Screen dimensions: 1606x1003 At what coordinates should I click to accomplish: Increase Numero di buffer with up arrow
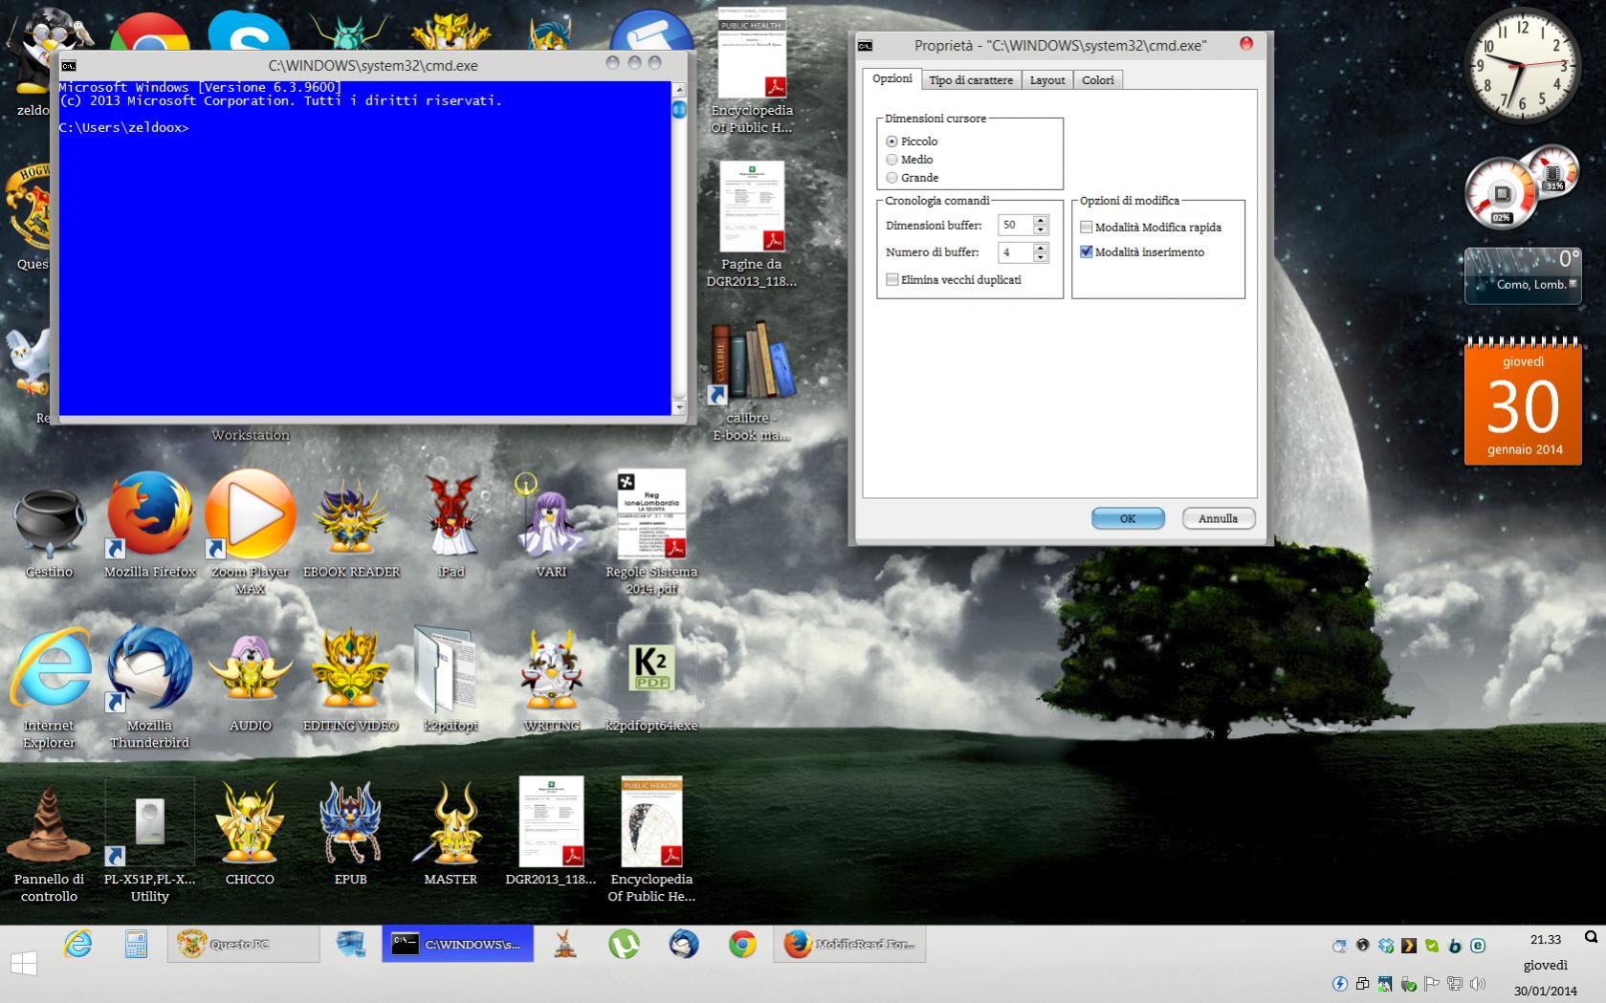(1041, 248)
